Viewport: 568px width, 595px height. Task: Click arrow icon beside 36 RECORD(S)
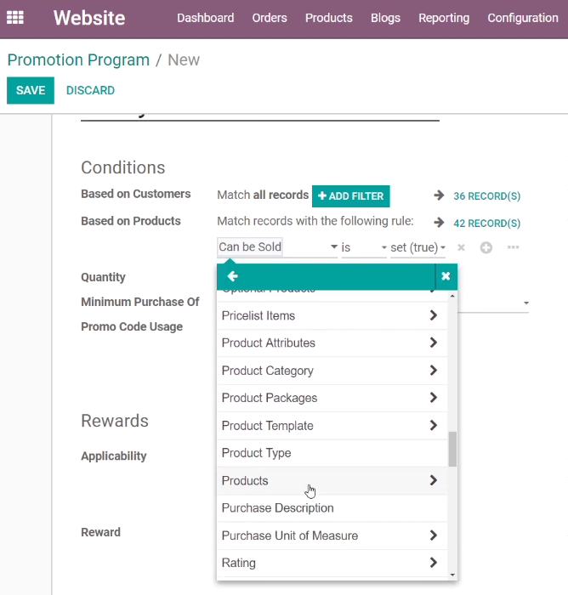coord(439,195)
